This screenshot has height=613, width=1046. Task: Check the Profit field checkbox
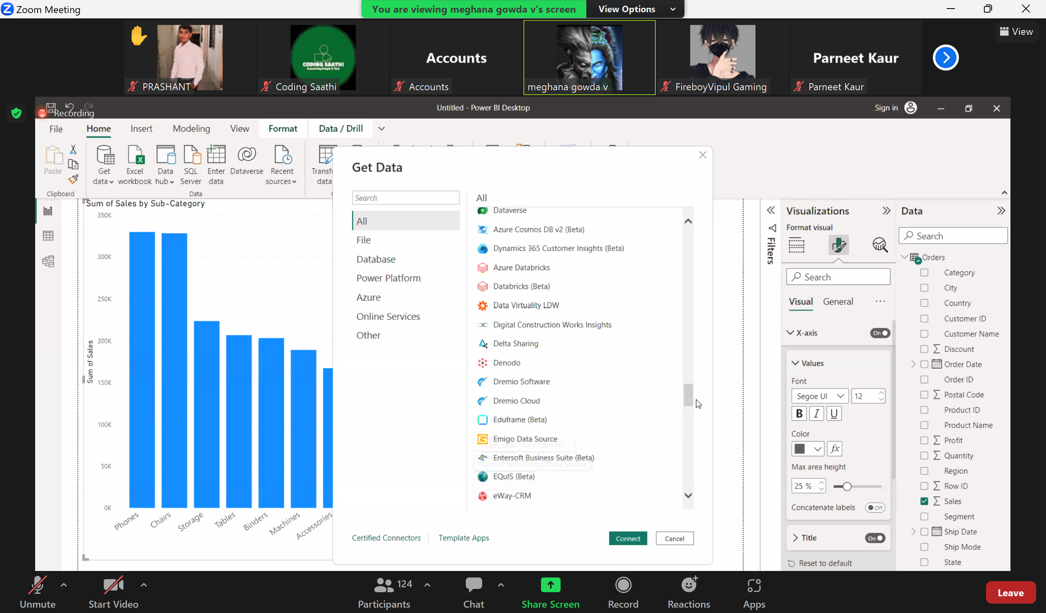tap(924, 440)
